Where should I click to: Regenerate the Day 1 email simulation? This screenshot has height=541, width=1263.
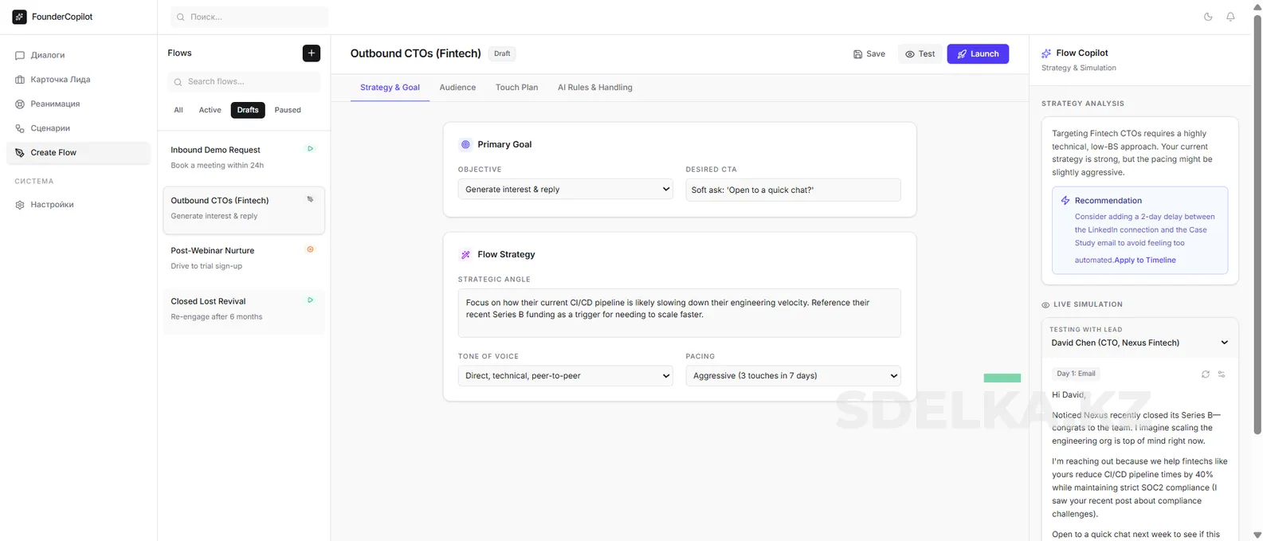(1205, 374)
